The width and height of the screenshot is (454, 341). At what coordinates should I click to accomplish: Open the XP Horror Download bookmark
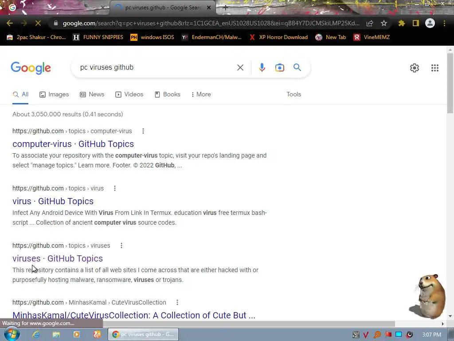tap(278, 37)
